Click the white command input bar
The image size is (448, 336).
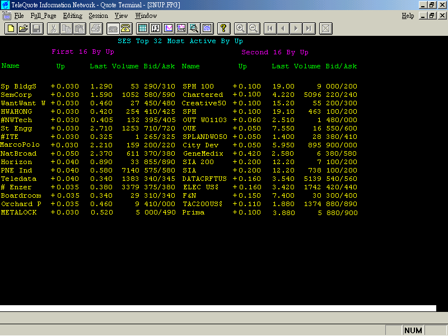[x=218, y=309]
